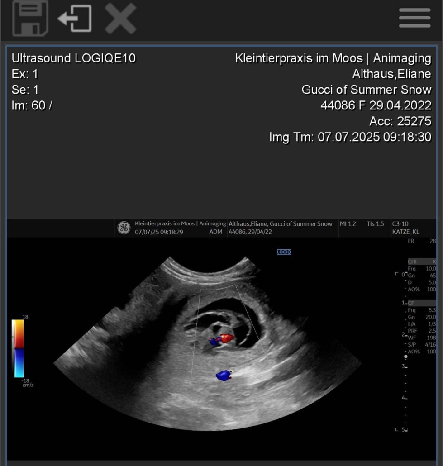Image resolution: width=443 pixels, height=466 pixels.
Task: Click the 5 cm depth scale marker
Action: point(404,429)
